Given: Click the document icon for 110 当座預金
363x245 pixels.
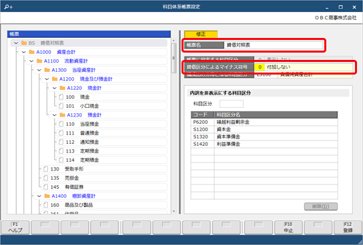Looking at the screenshot, I should pyautogui.click(x=61, y=124).
